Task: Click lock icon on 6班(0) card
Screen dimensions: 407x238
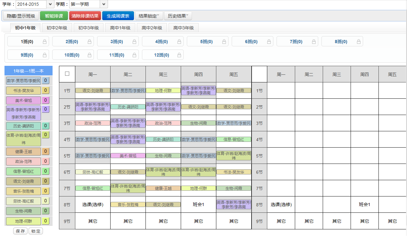Action: [269, 42]
